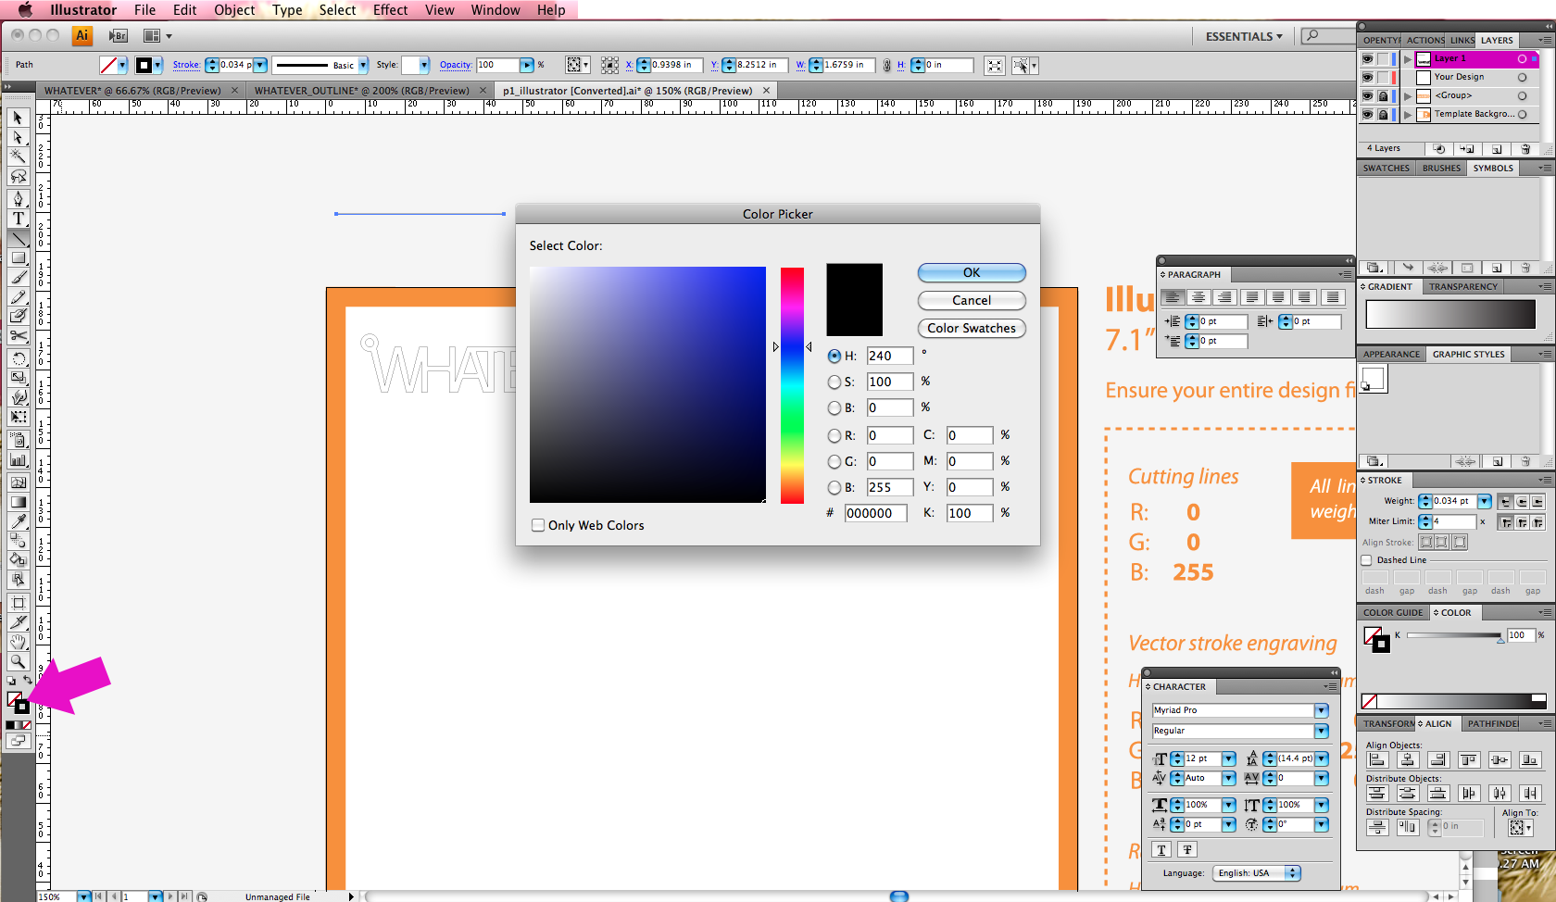Switch to the PATHFINDER panel tab
Screen dimensions: 1556x902
click(1492, 723)
